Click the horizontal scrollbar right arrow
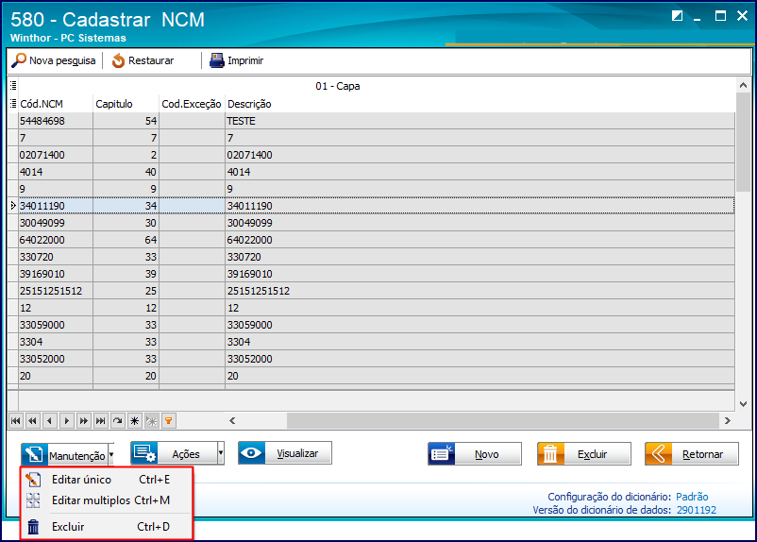The width and height of the screenshot is (757, 542). (728, 421)
